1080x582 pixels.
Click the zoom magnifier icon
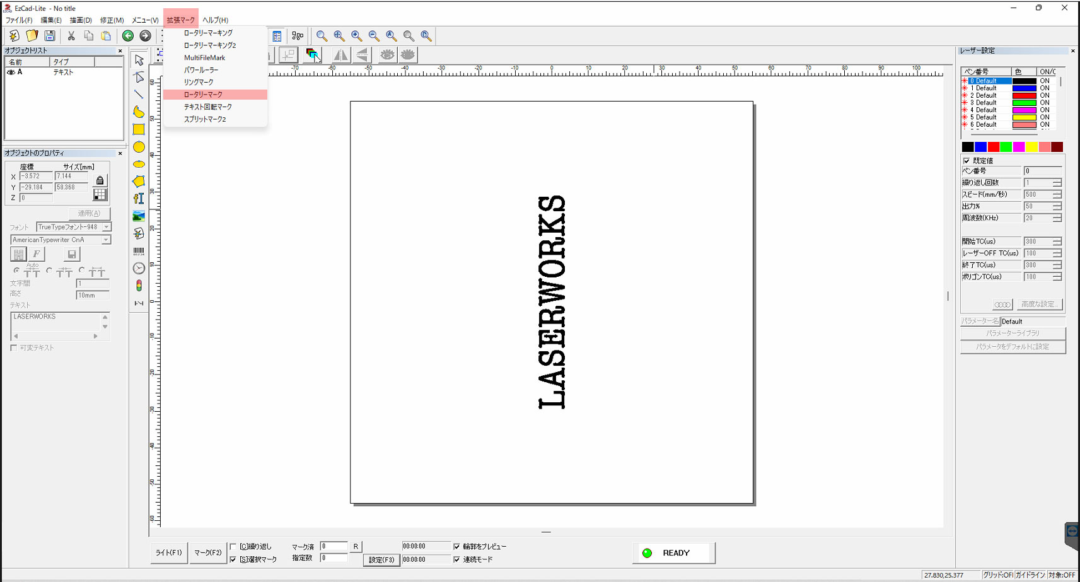pyautogui.click(x=322, y=36)
